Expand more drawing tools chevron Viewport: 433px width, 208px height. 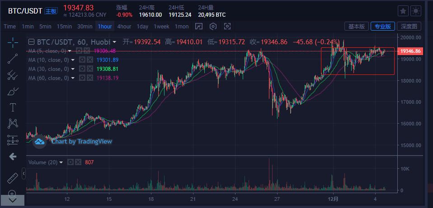click(x=13, y=199)
